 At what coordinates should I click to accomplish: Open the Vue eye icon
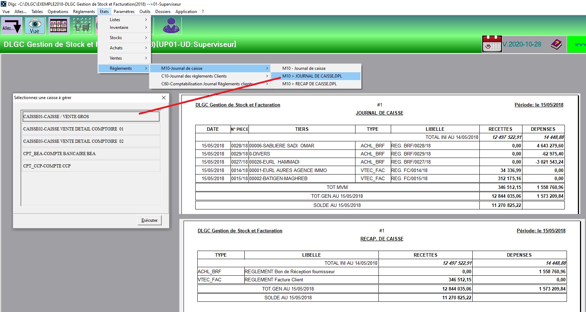pyautogui.click(x=35, y=26)
